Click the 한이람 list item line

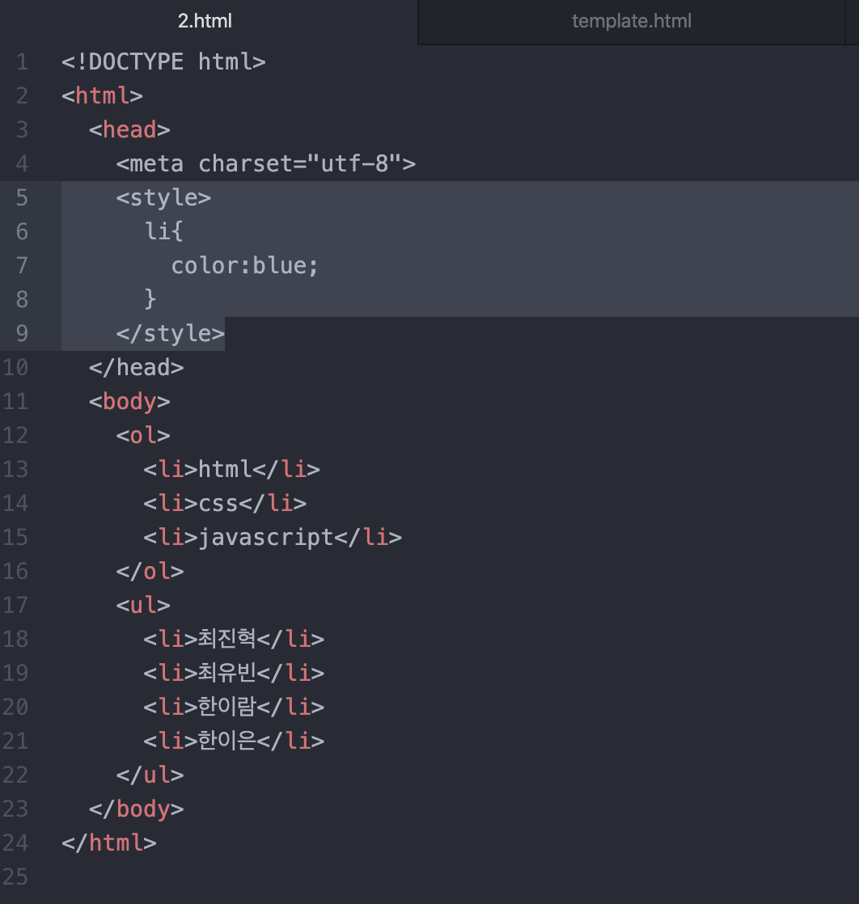click(x=234, y=708)
